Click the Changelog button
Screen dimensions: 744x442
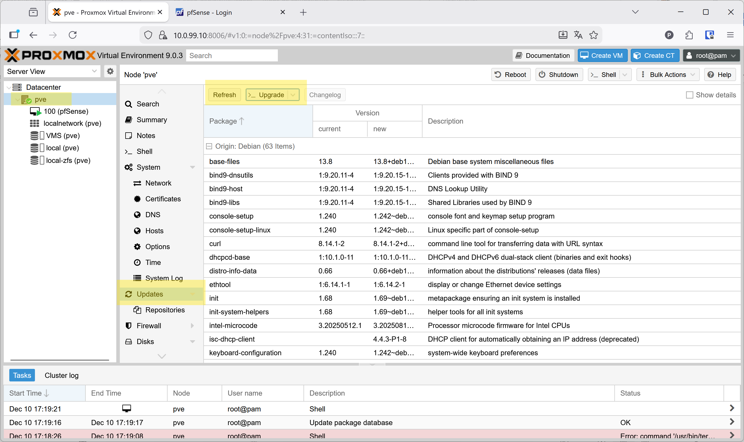coord(325,95)
